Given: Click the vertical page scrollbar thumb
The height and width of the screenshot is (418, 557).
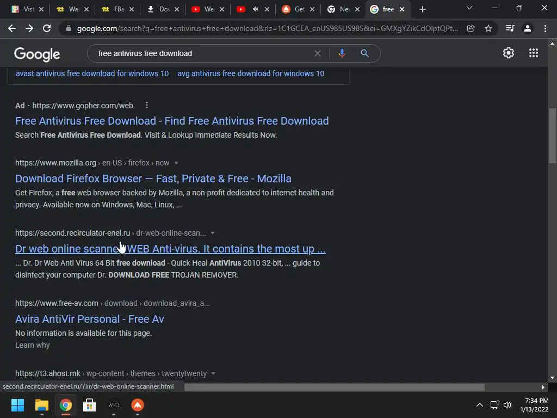Looking at the screenshot, I should point(552,135).
